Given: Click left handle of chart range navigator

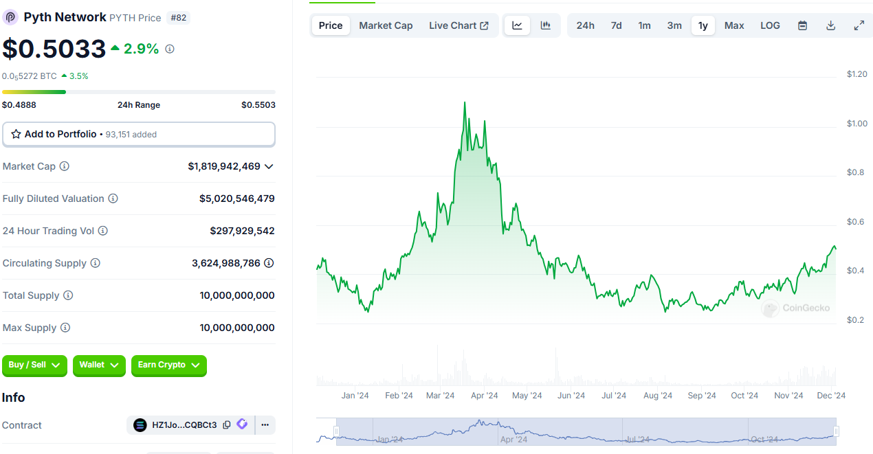Looking at the screenshot, I should (336, 431).
